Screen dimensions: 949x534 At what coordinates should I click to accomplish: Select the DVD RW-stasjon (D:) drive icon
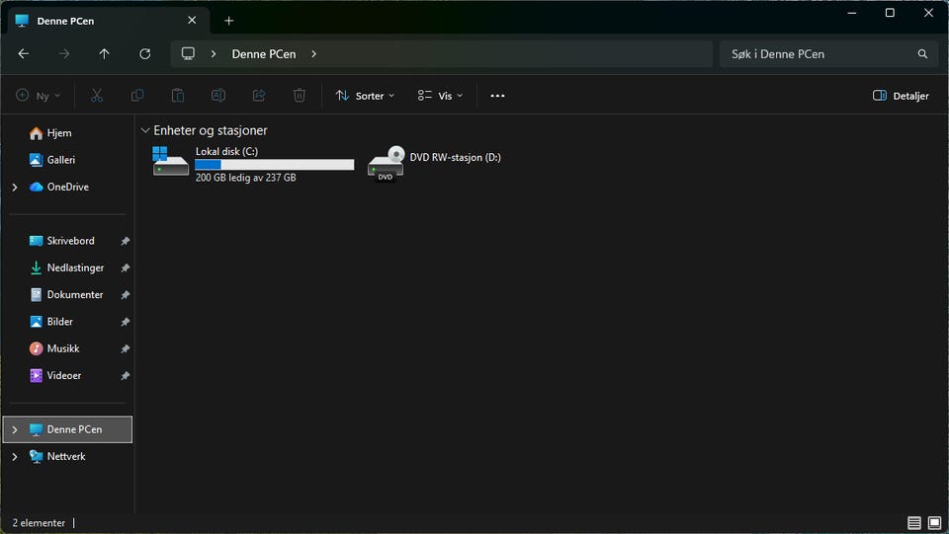[x=387, y=163]
